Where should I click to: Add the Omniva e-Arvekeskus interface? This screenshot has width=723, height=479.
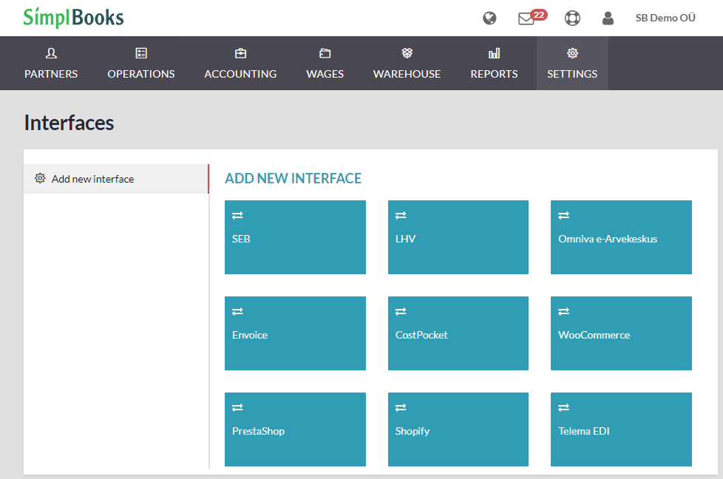pyautogui.click(x=621, y=237)
